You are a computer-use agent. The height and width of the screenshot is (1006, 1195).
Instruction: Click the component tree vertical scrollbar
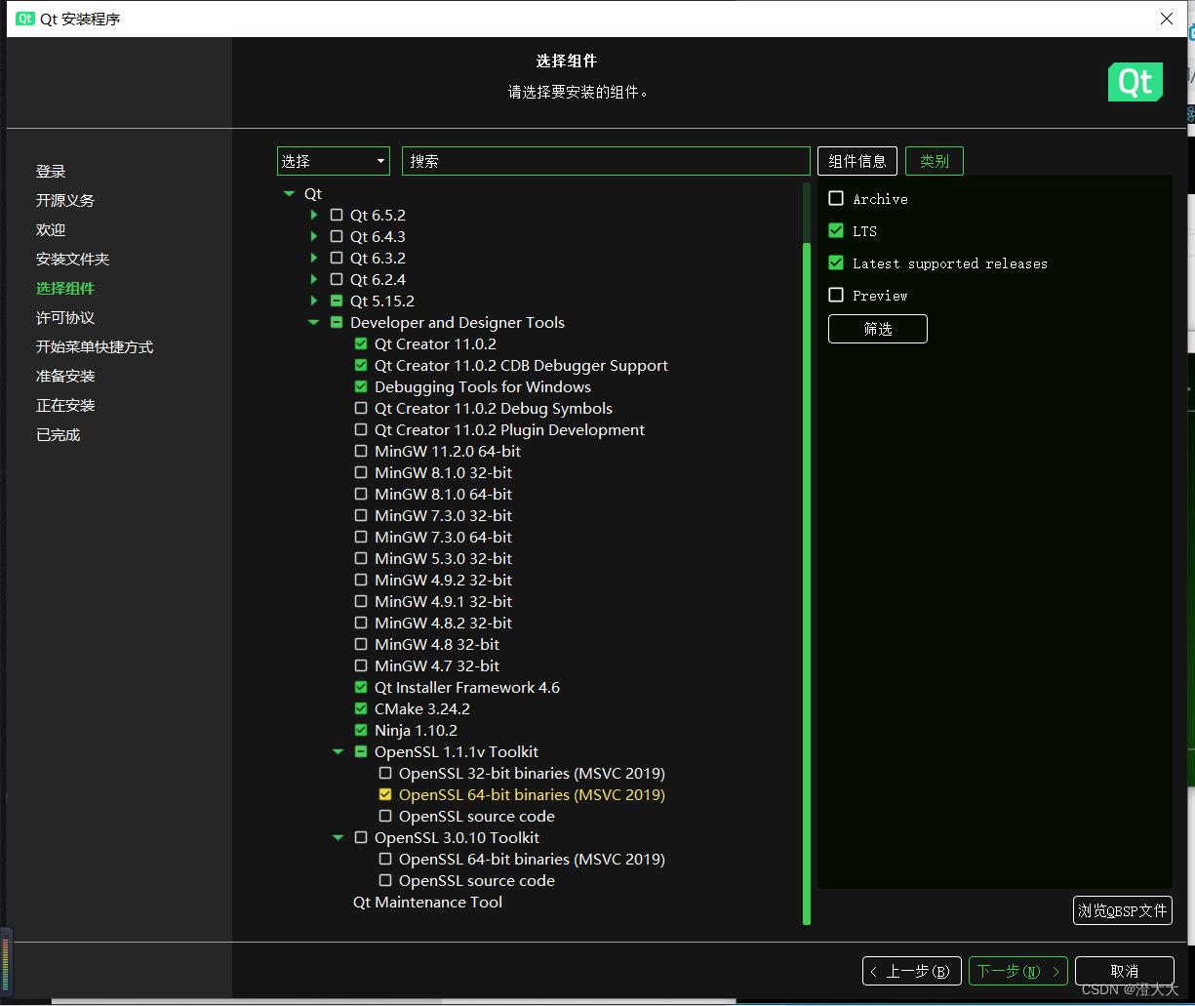[x=807, y=583]
